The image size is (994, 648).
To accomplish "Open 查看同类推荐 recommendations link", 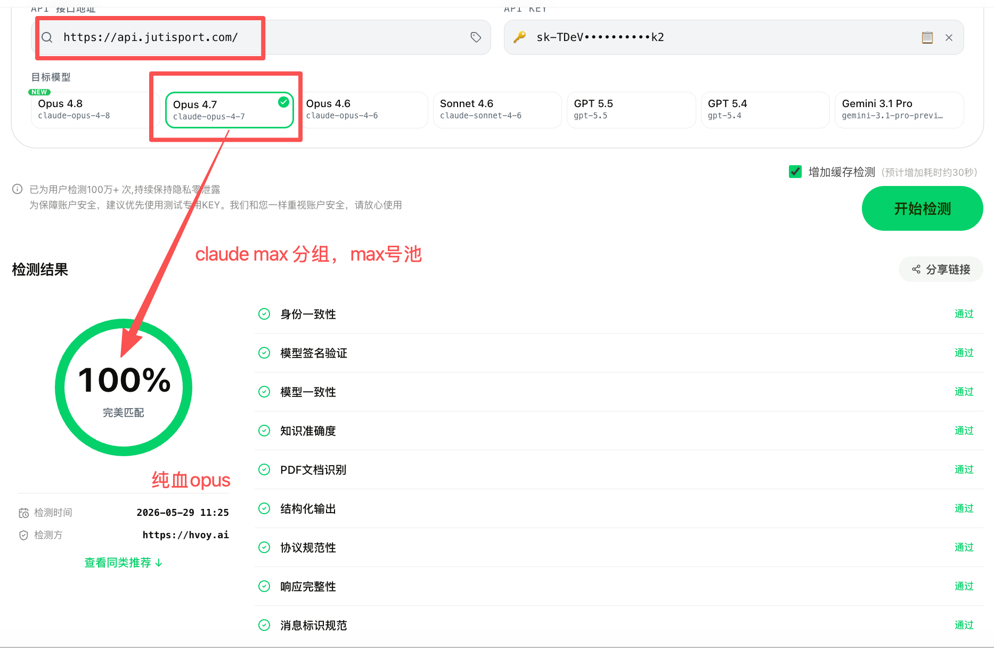I will point(123,563).
